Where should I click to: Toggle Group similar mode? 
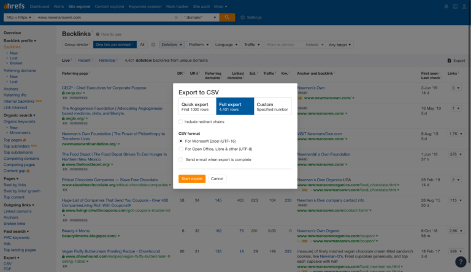pos(77,45)
